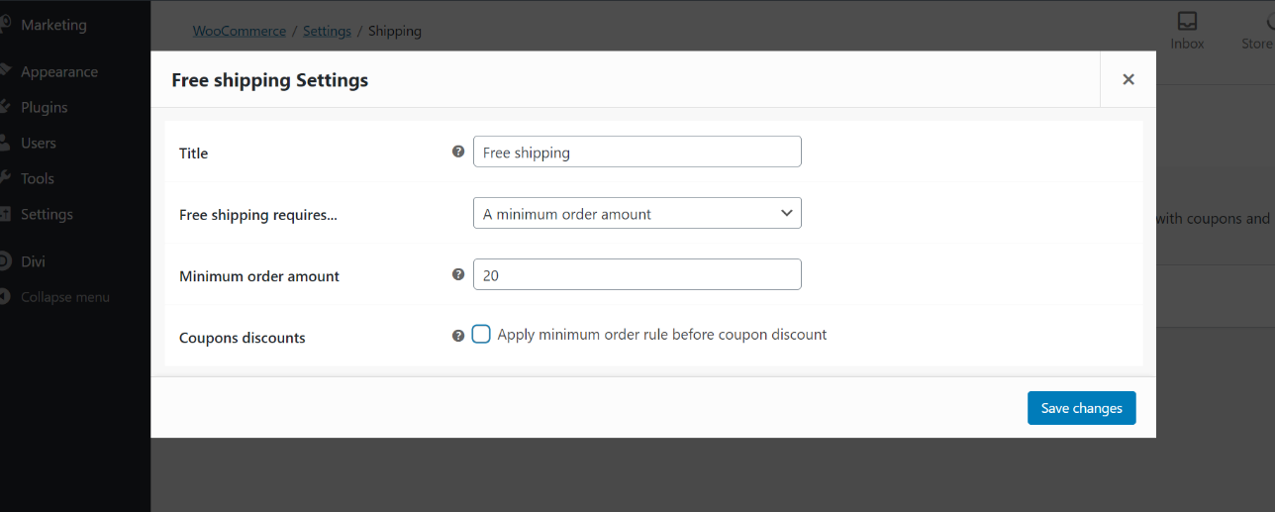Click into the Title text field
The width and height of the screenshot is (1275, 512).
[x=637, y=152]
